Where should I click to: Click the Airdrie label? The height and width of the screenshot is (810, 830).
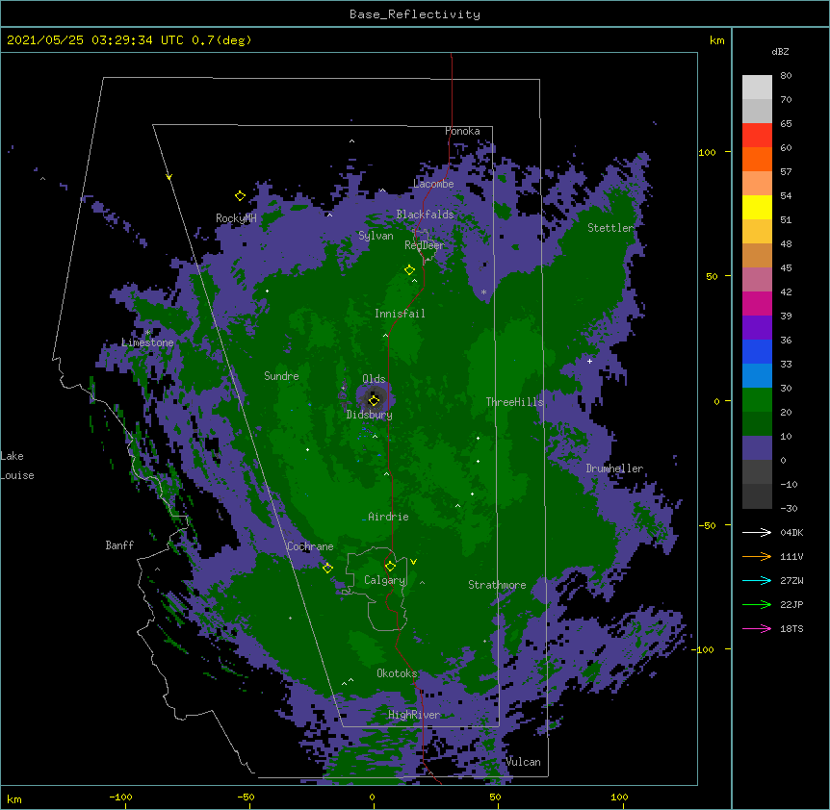(x=388, y=517)
